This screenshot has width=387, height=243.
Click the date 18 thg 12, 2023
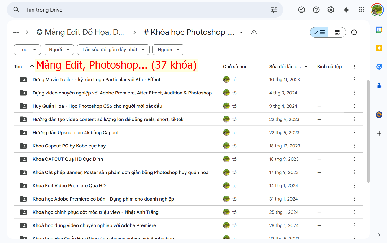click(285, 146)
